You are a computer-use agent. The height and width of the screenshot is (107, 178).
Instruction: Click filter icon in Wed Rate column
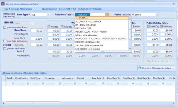tap(148, 84)
